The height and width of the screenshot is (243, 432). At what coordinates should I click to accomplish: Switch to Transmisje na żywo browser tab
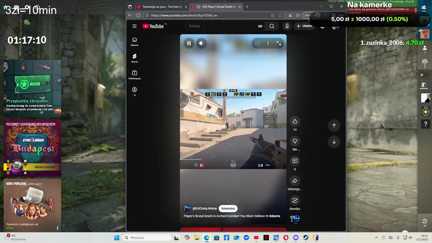(x=162, y=6)
